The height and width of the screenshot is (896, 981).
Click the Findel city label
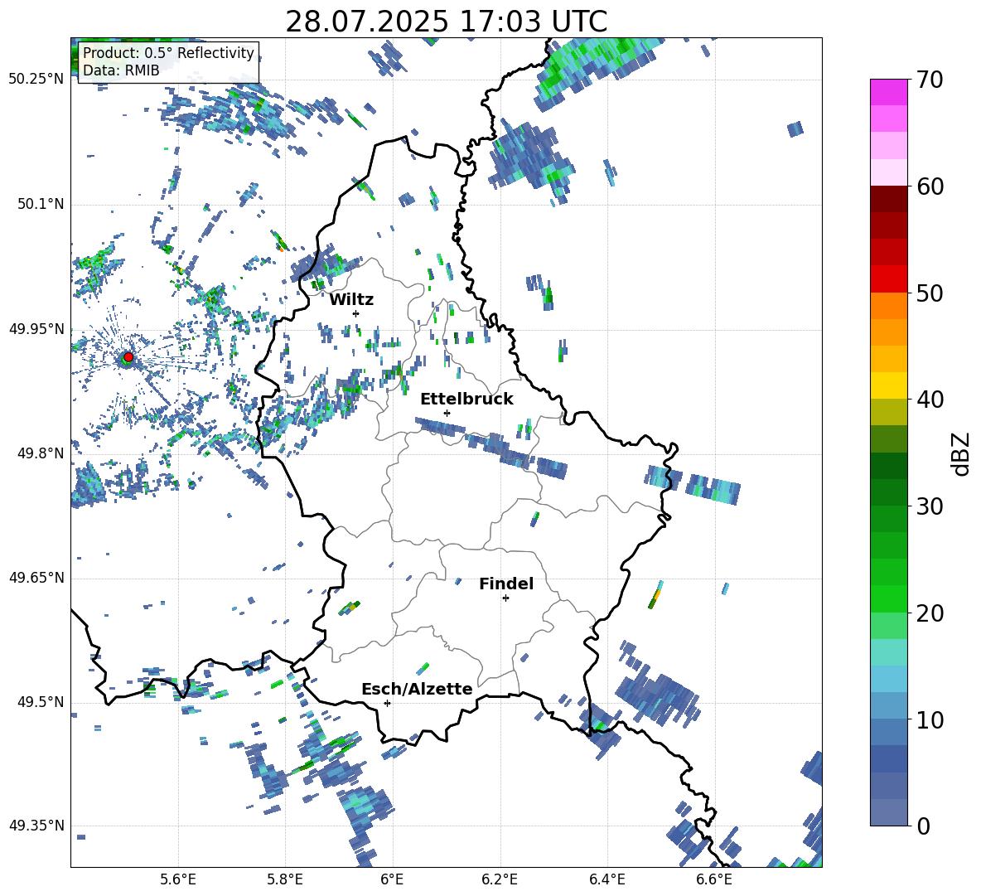tap(506, 584)
